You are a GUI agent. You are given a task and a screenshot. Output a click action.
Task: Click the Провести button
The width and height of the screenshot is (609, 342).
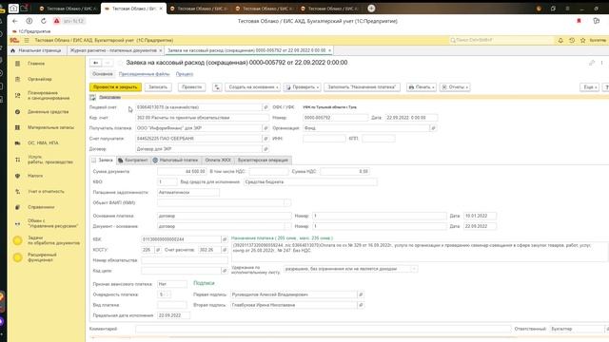[x=192, y=87]
